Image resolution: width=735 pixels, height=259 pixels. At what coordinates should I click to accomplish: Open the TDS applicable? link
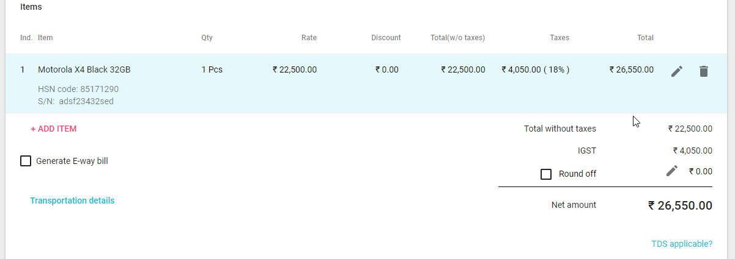tap(682, 244)
